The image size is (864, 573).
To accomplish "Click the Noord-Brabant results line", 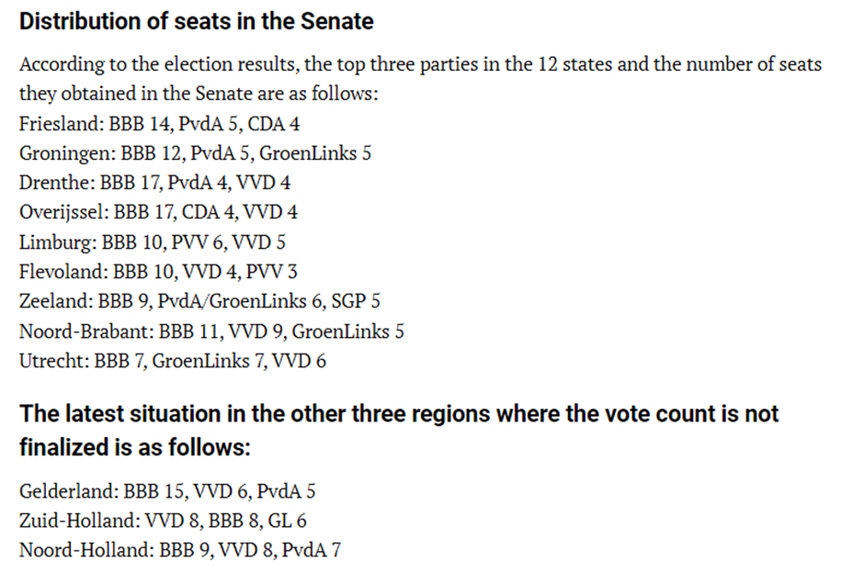I will click(x=211, y=331).
